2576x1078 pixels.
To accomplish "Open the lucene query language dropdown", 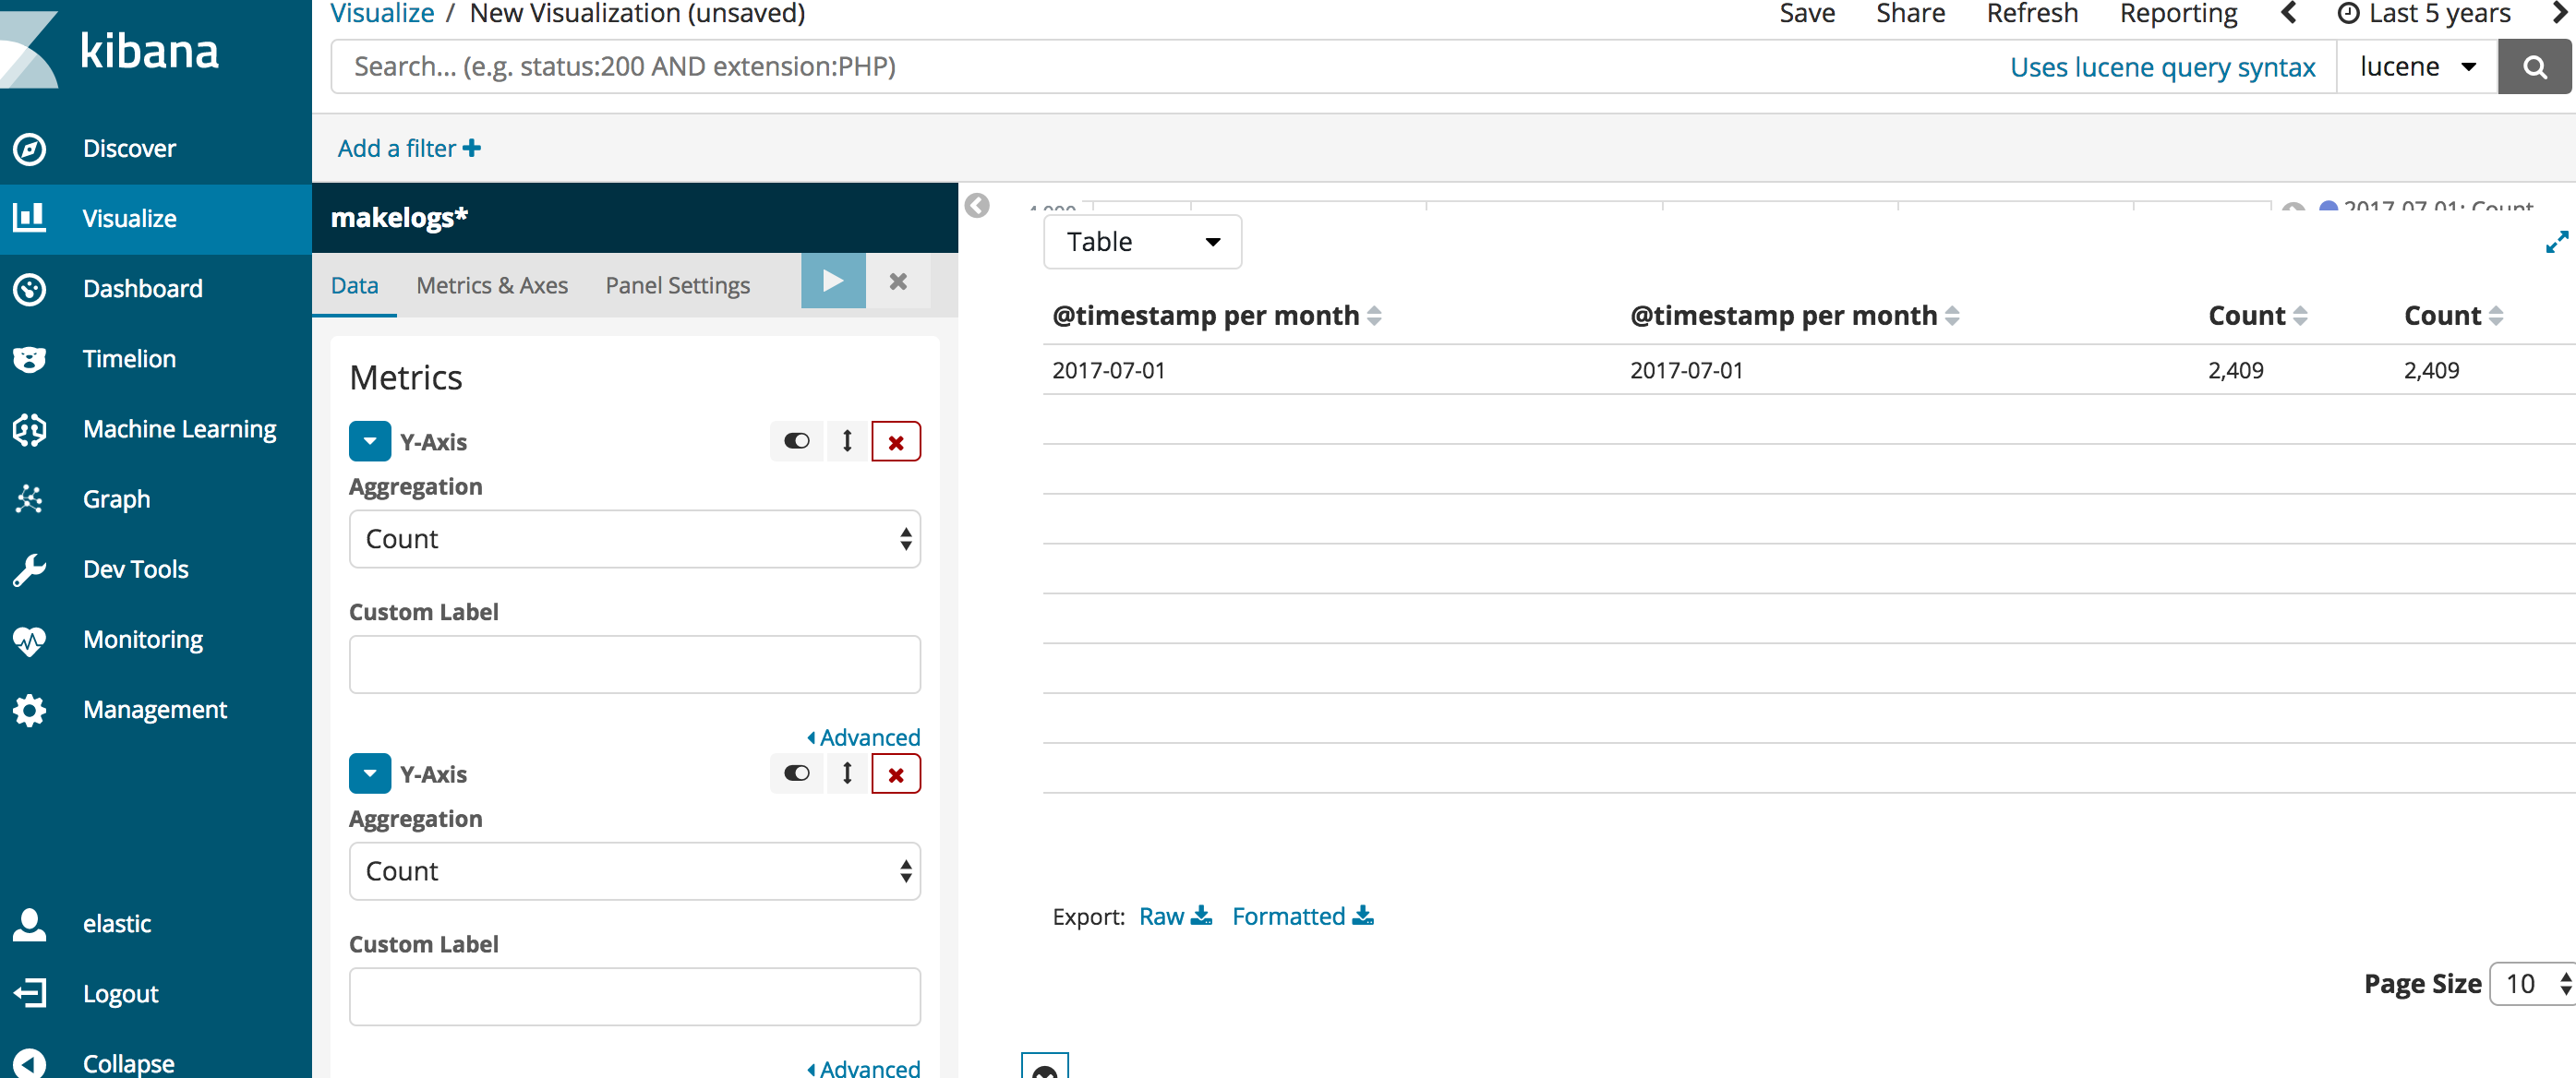I will tap(2416, 67).
